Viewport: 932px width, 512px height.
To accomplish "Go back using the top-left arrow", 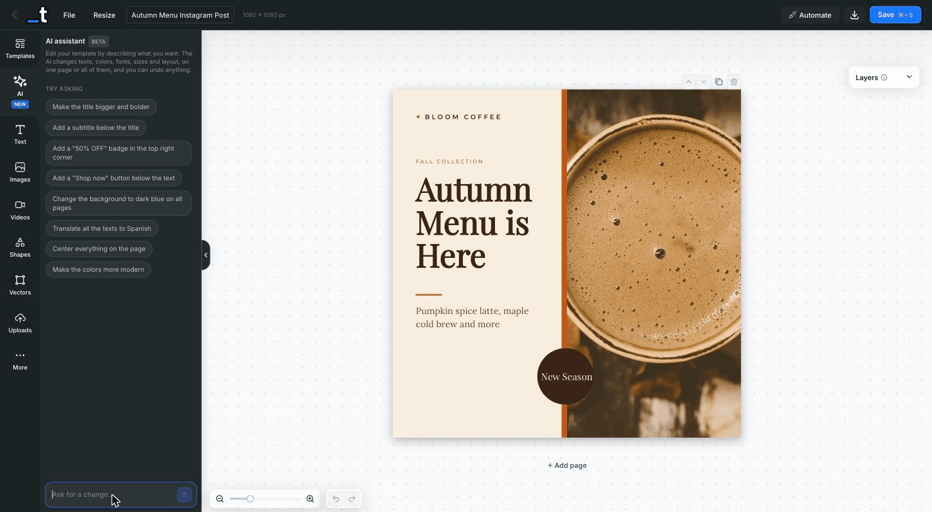I will [x=15, y=15].
